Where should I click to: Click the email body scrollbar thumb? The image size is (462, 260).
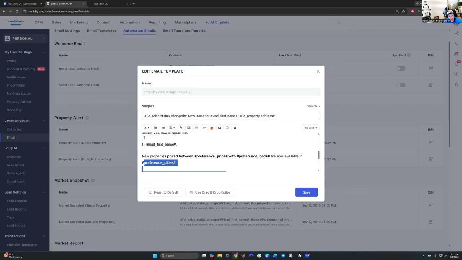pyautogui.click(x=318, y=155)
